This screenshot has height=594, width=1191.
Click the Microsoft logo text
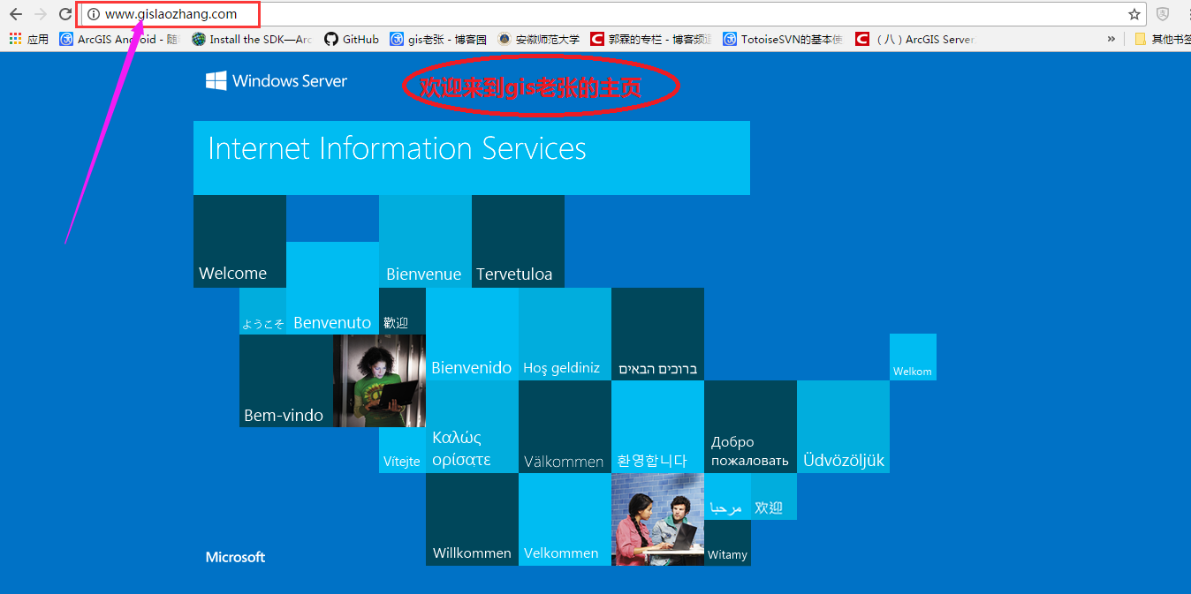(235, 557)
